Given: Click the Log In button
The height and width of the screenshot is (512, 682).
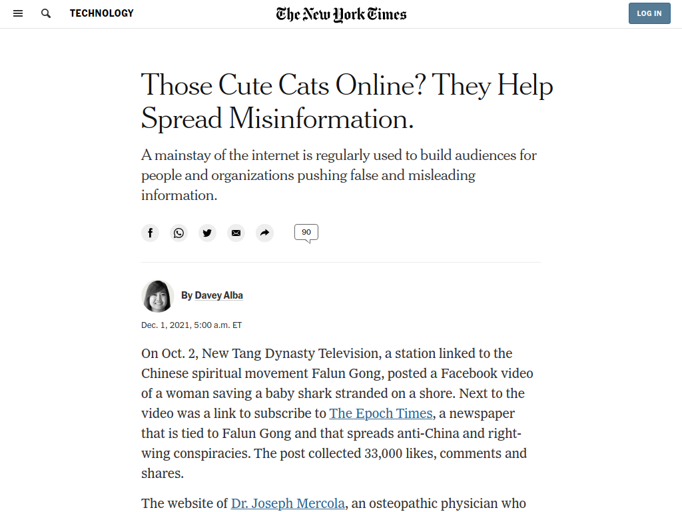Looking at the screenshot, I should coord(649,13).
